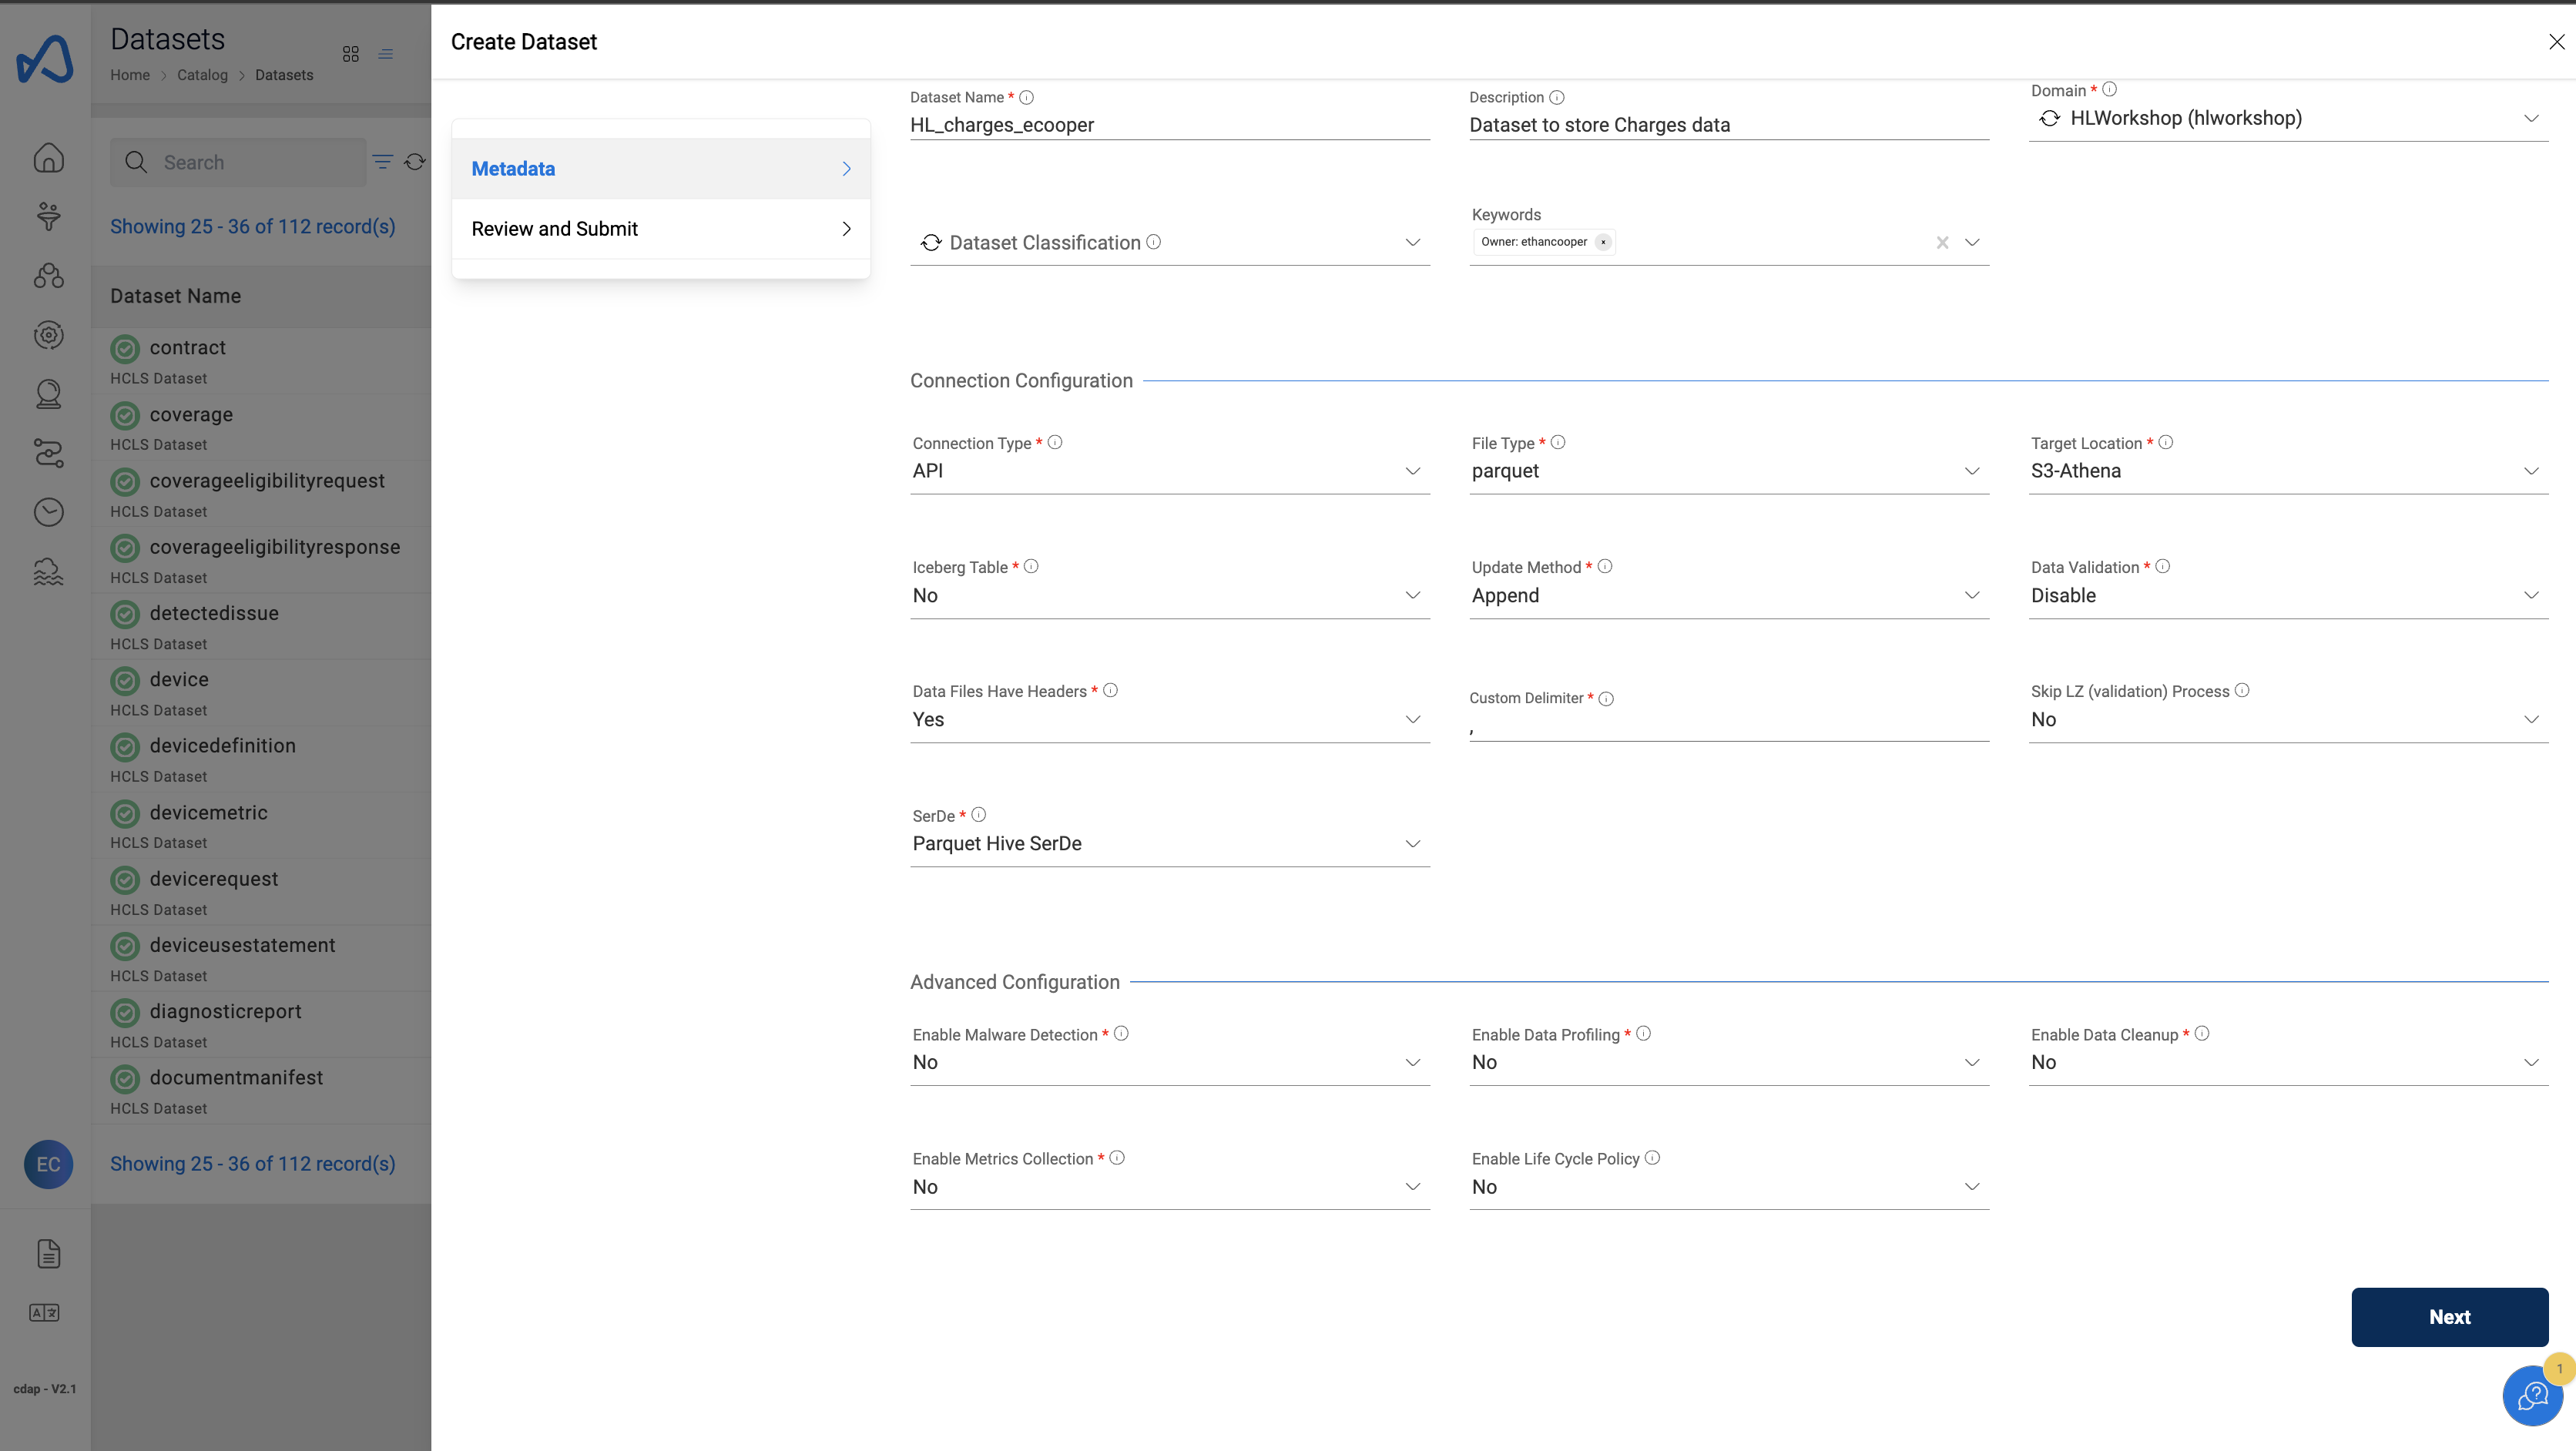This screenshot has height=1451, width=2576.
Task: Open the ingestion funnel sidebar icon
Action: (x=48, y=216)
